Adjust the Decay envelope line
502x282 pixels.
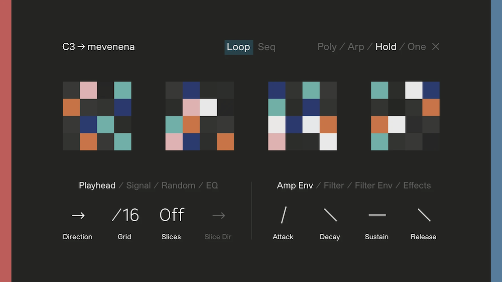(330, 215)
